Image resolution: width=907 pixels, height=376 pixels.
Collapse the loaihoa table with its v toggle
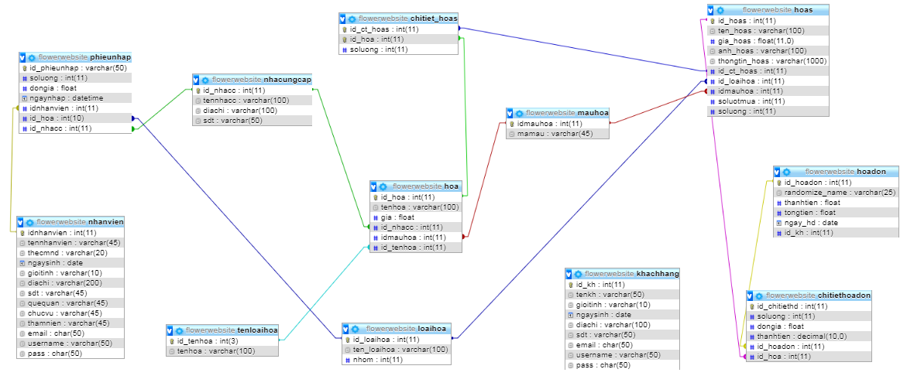pos(346,330)
